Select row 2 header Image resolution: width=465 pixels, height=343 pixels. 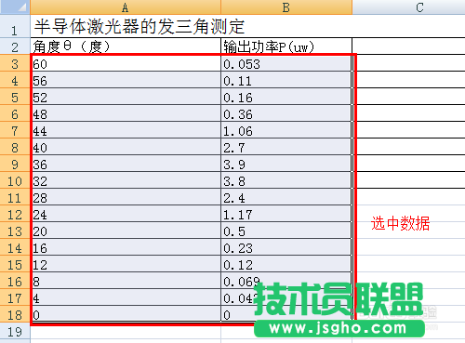[15, 46]
